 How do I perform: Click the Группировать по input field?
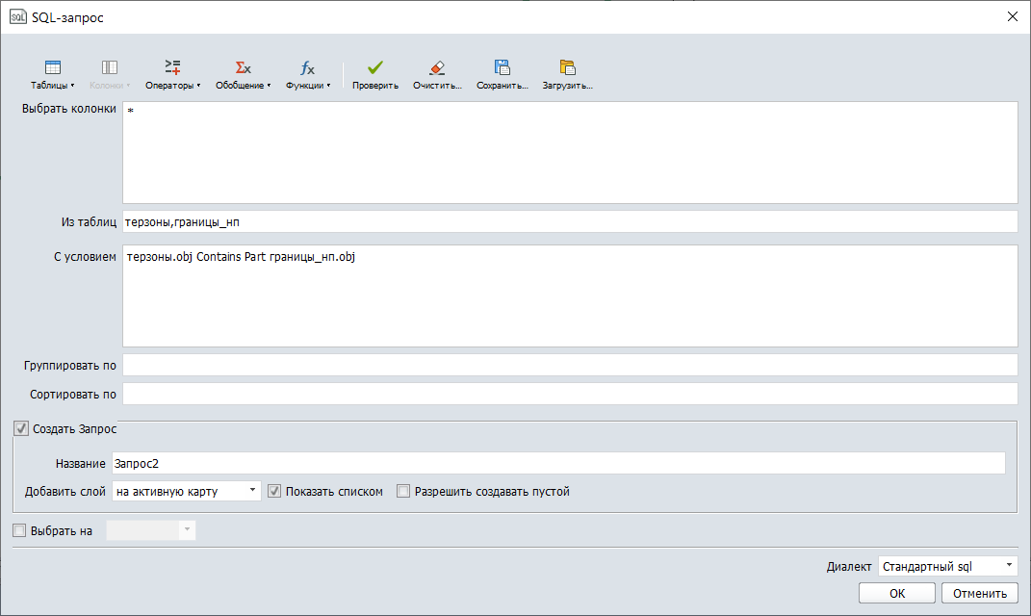click(568, 364)
